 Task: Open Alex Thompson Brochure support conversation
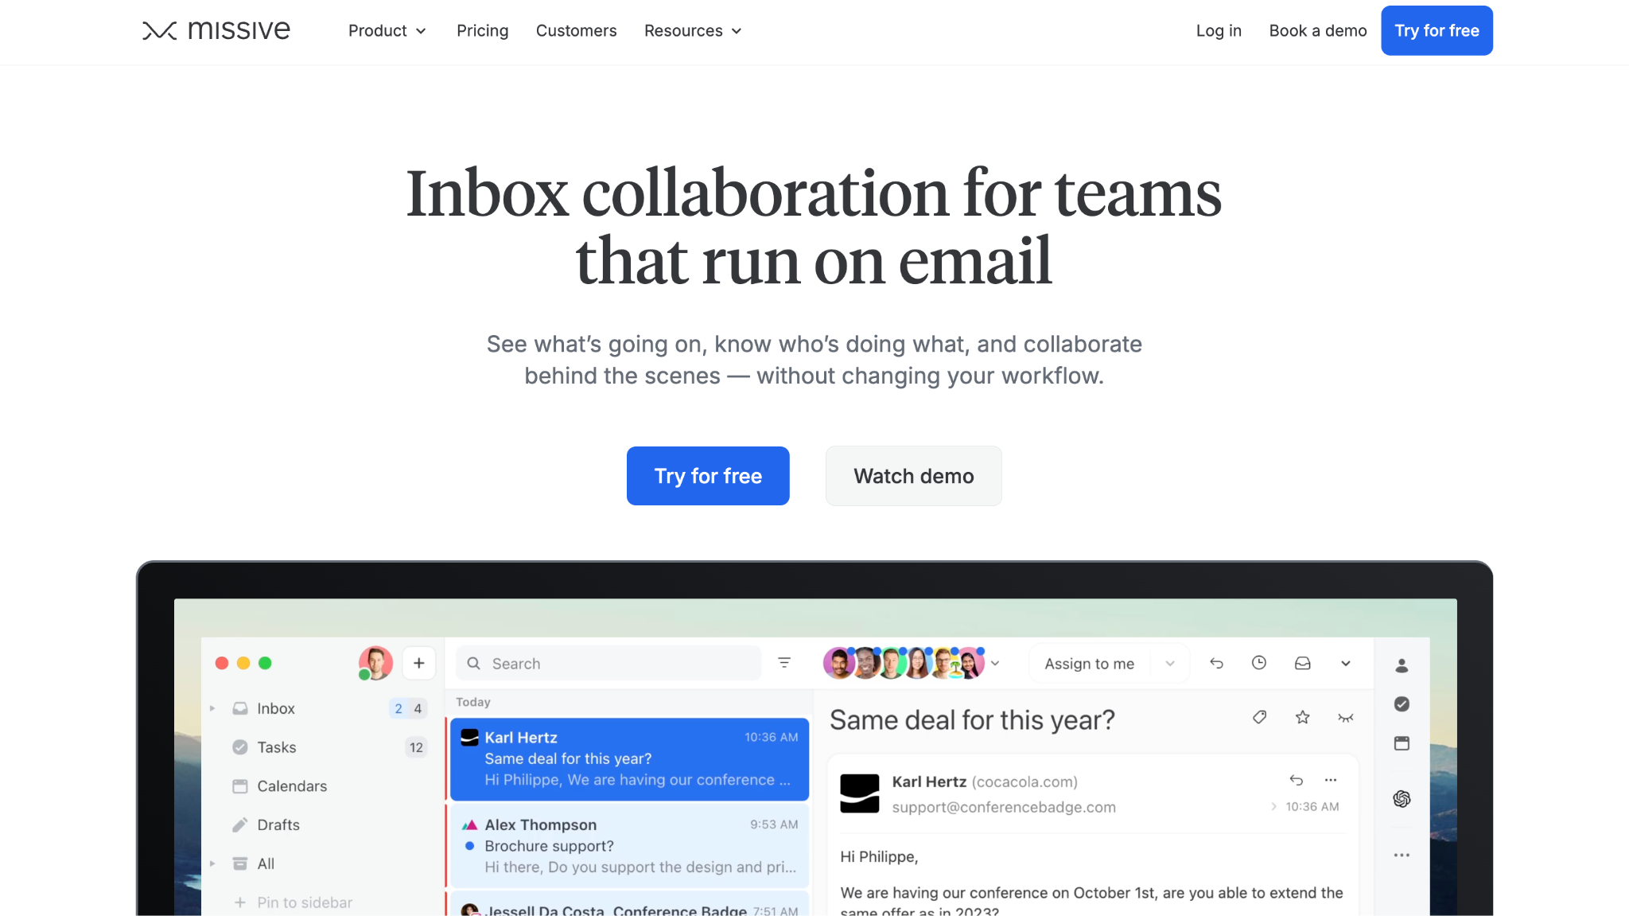click(629, 846)
